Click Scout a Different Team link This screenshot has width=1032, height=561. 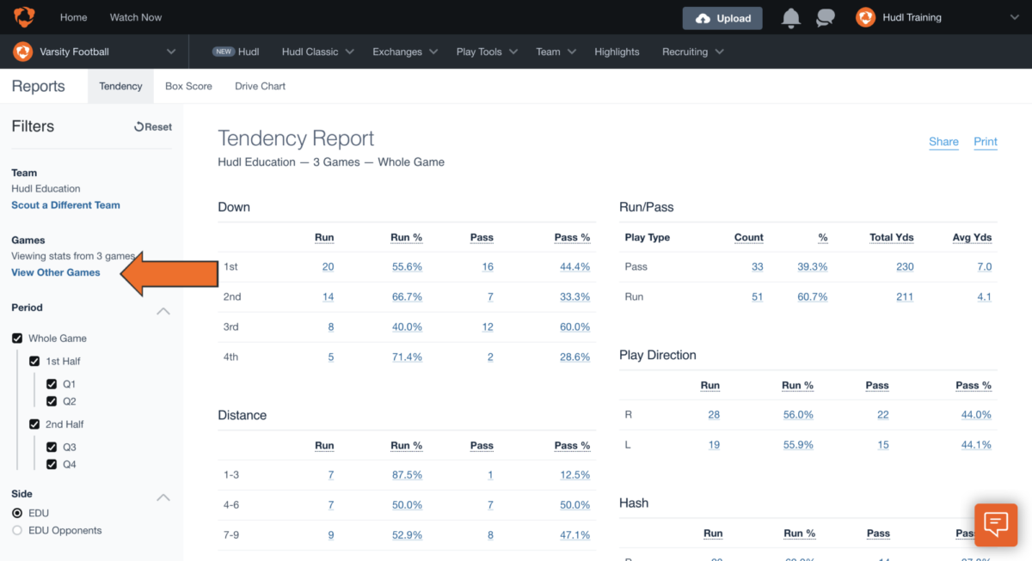click(65, 205)
